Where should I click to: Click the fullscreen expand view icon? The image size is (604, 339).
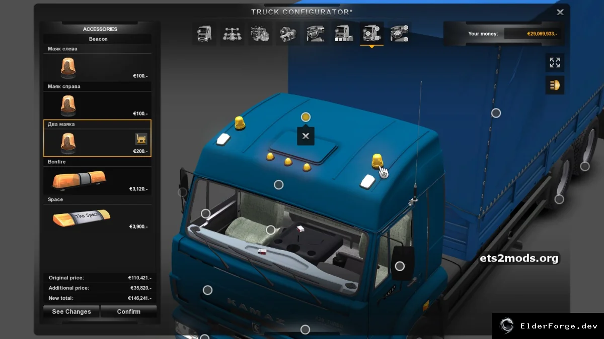555,63
